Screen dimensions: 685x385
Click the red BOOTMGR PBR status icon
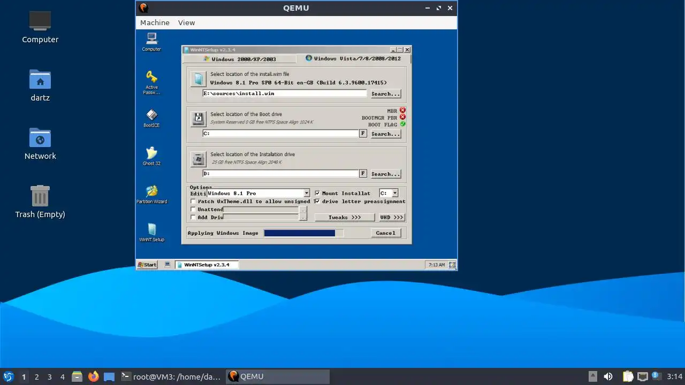(402, 117)
